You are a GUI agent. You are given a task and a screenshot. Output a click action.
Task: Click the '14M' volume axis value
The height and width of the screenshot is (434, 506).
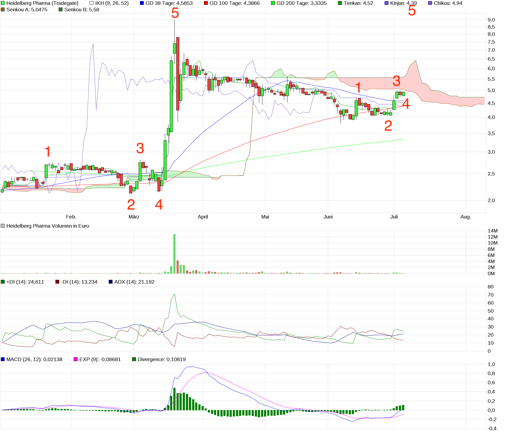pos(493,231)
